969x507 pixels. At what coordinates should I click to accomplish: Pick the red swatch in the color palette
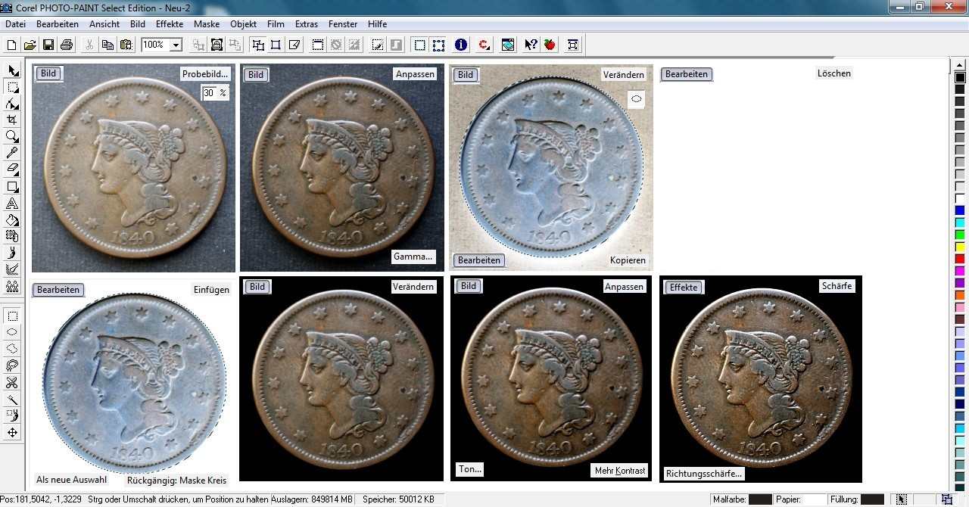click(960, 259)
